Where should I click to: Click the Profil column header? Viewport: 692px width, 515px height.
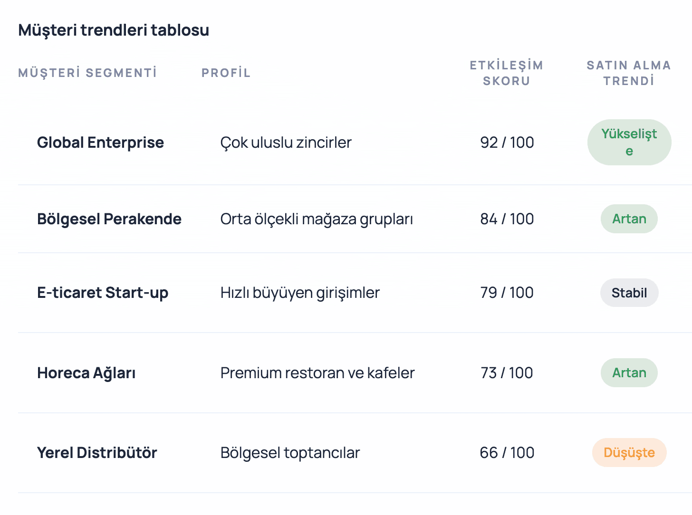coord(226,73)
